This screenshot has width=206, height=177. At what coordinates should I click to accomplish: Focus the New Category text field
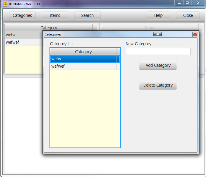click(x=158, y=51)
